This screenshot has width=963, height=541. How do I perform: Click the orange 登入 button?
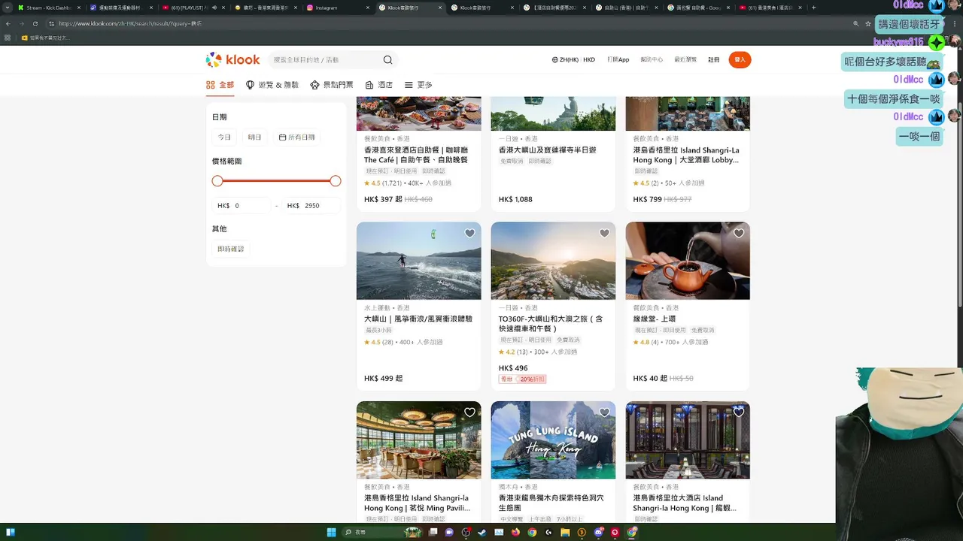click(740, 59)
